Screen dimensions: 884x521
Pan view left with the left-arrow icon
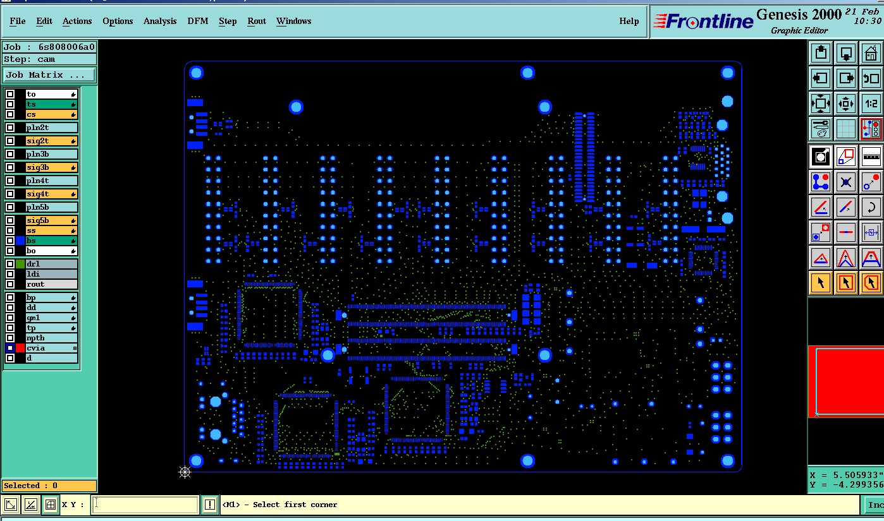(x=821, y=78)
